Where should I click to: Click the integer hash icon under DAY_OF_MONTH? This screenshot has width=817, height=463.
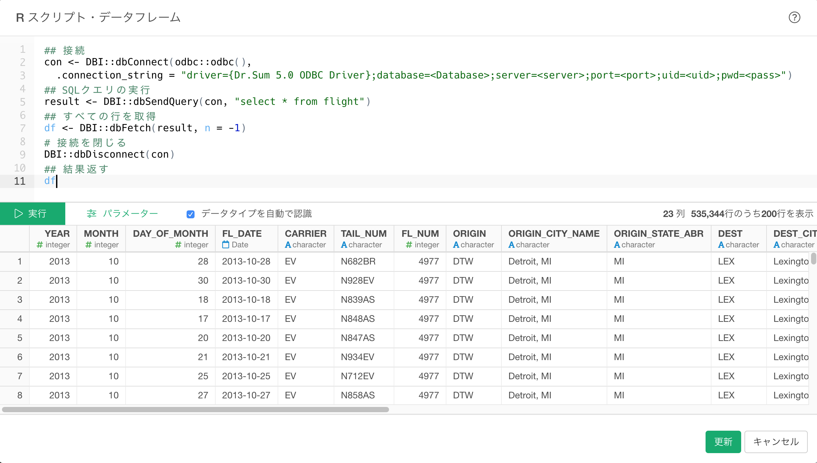(x=178, y=245)
